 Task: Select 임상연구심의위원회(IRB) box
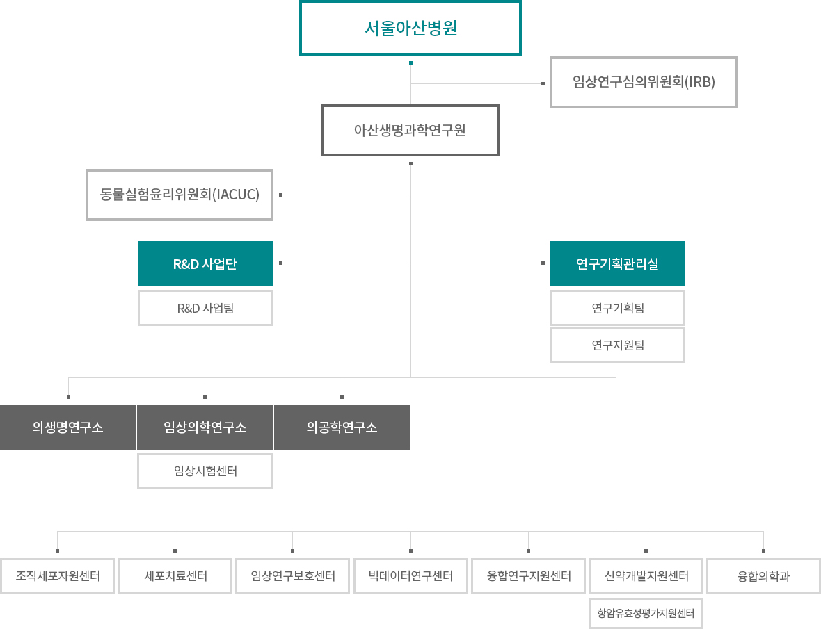(644, 82)
